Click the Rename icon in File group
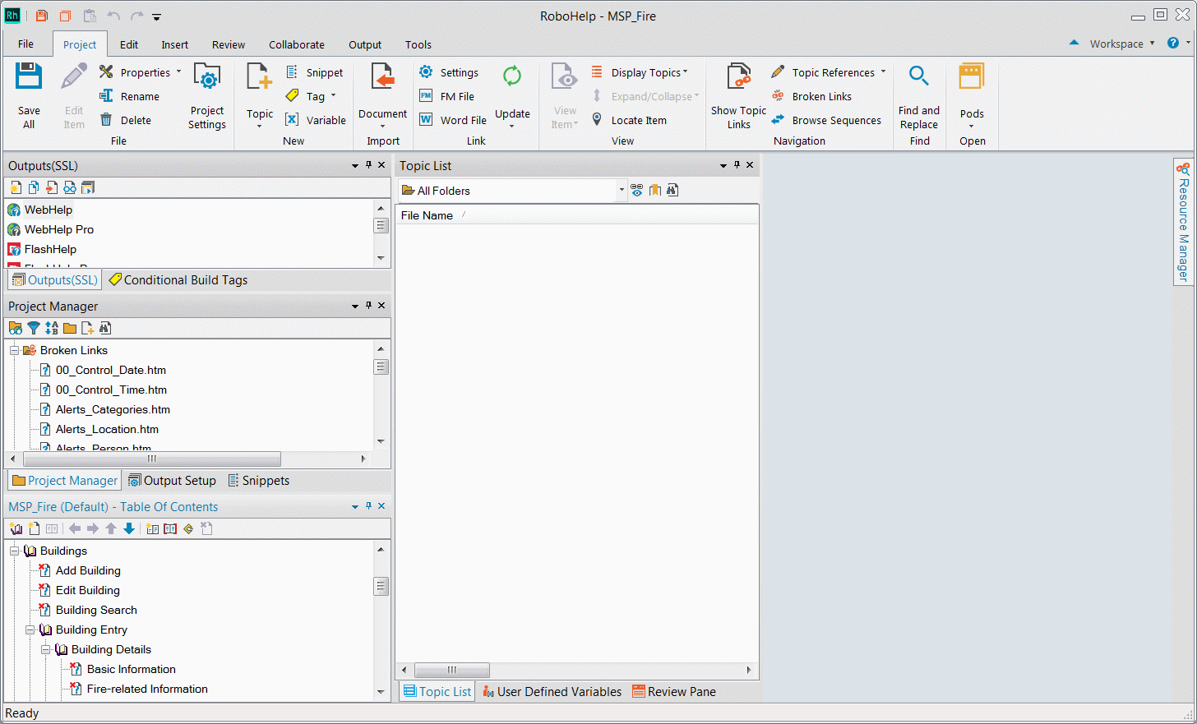The height and width of the screenshot is (724, 1197). pos(106,96)
